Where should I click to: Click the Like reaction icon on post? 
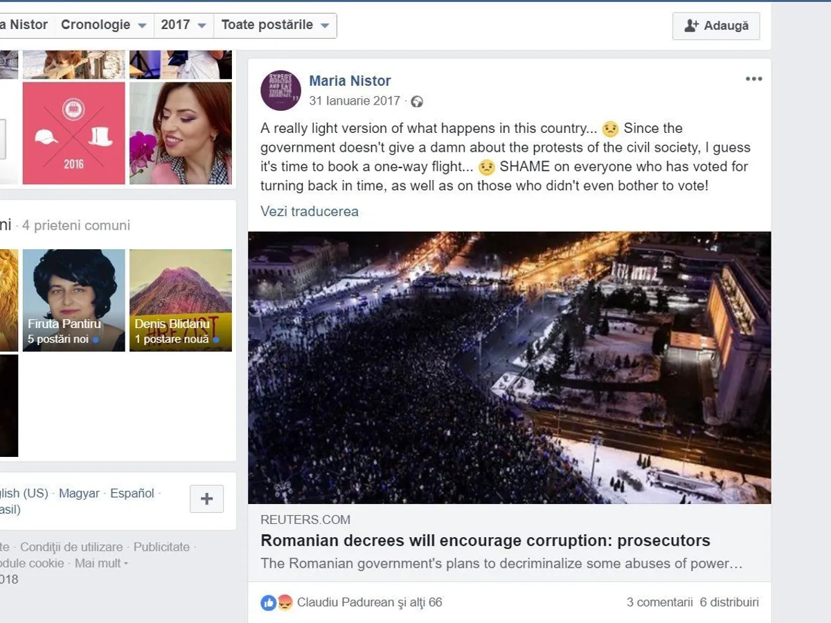click(269, 603)
